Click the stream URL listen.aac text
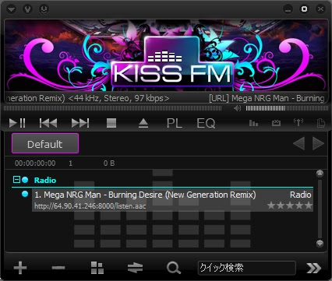Screen dimensions: 332x281 click(x=90, y=206)
